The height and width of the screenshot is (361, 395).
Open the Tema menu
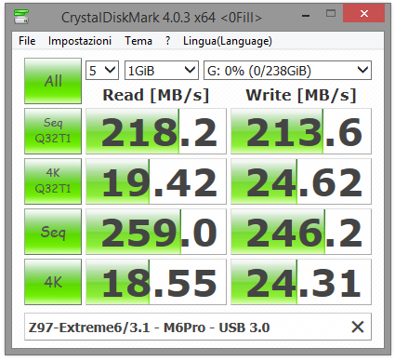(x=138, y=41)
